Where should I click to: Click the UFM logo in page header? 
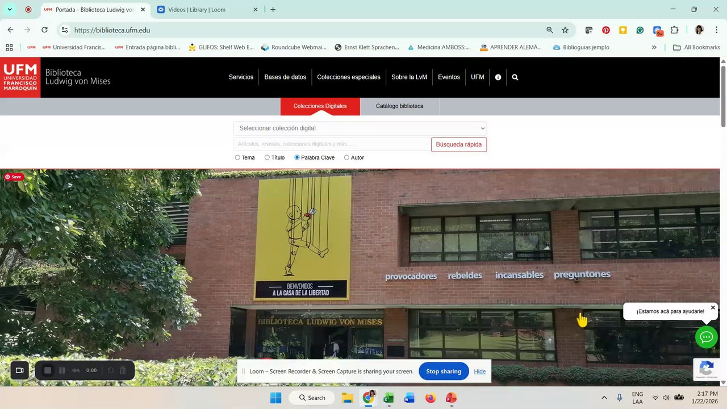click(x=20, y=77)
